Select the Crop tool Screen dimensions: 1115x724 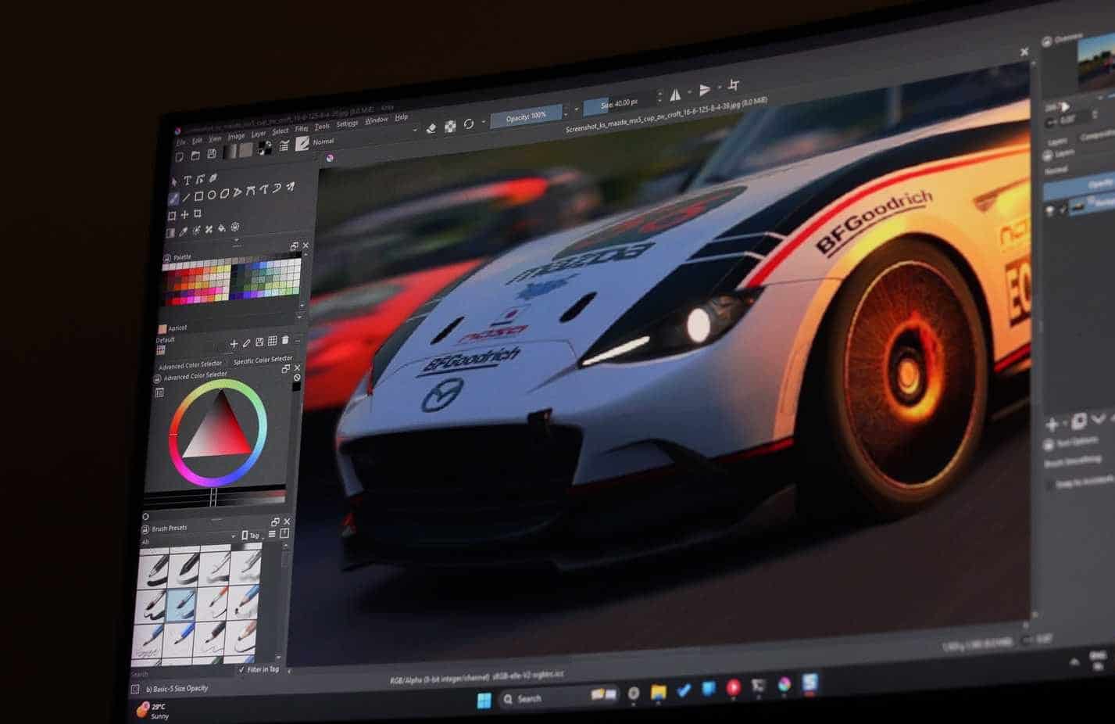[x=198, y=213]
